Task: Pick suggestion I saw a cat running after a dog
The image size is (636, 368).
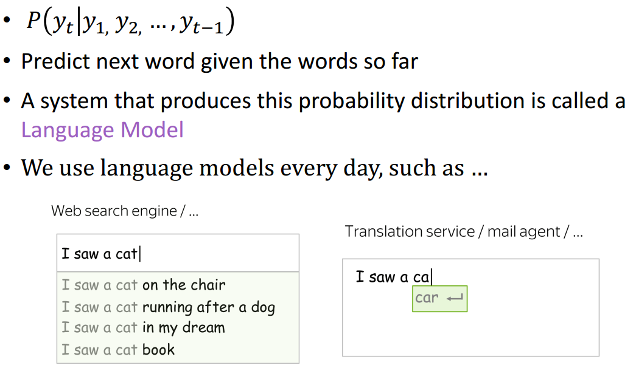Action: tap(169, 307)
